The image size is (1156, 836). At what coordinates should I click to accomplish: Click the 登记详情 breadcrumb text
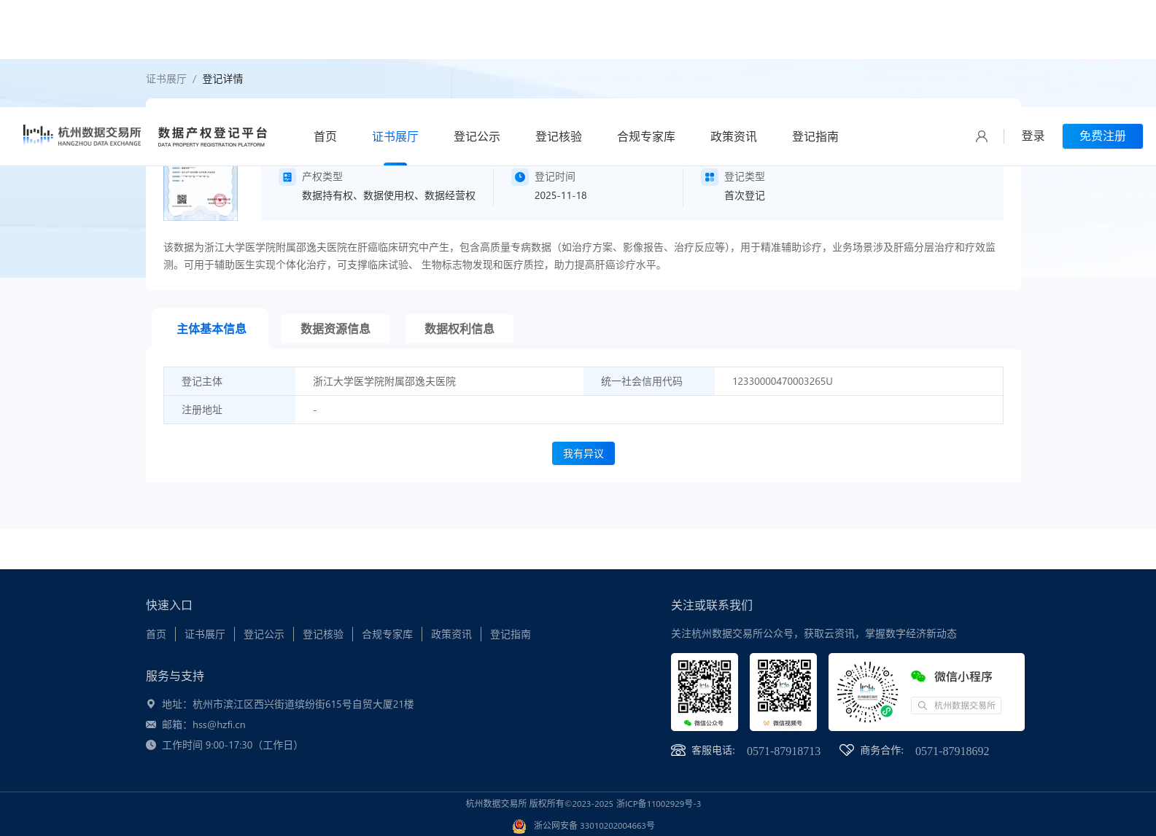click(x=222, y=79)
